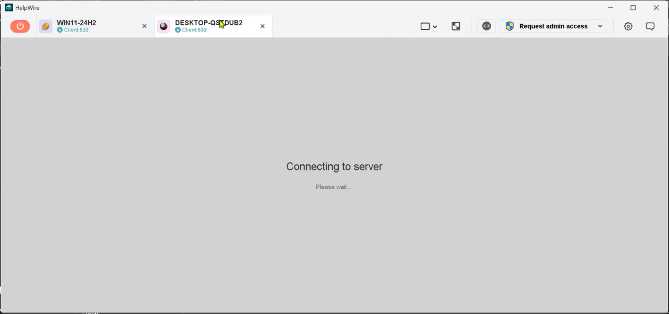The image size is (669, 314).
Task: Open the display selection dropdown
Action: [x=429, y=26]
